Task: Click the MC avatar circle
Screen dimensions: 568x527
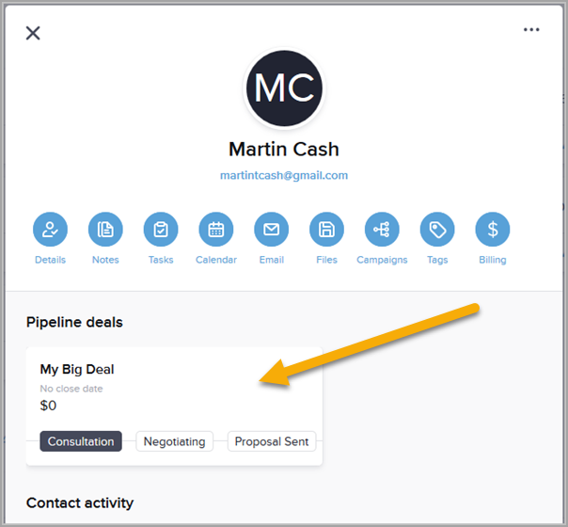Action: (284, 88)
